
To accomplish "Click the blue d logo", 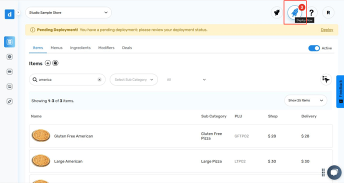I will click(9, 14).
